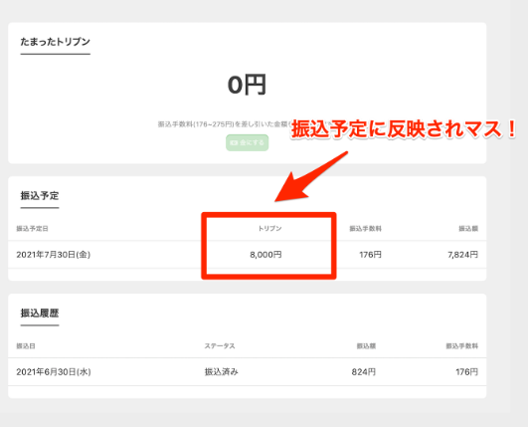The width and height of the screenshot is (528, 427).
Task: Select the 振込予定 section heading
Action: point(40,195)
